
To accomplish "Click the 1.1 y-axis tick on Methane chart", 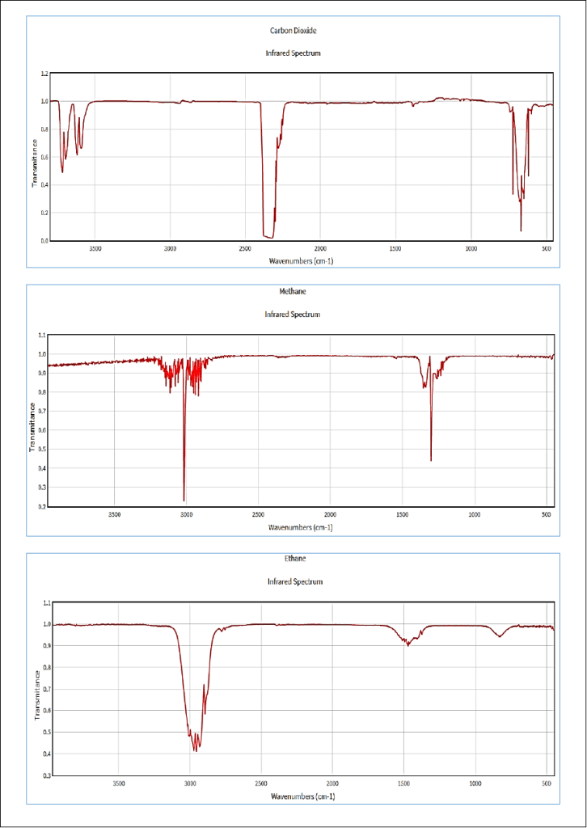I will point(42,335).
